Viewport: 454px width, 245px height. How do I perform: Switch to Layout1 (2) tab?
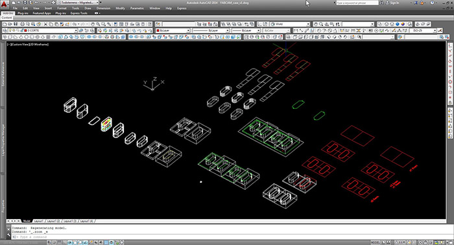(x=54, y=221)
